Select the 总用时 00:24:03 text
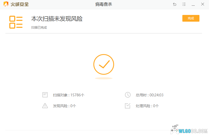 (x=150, y=95)
